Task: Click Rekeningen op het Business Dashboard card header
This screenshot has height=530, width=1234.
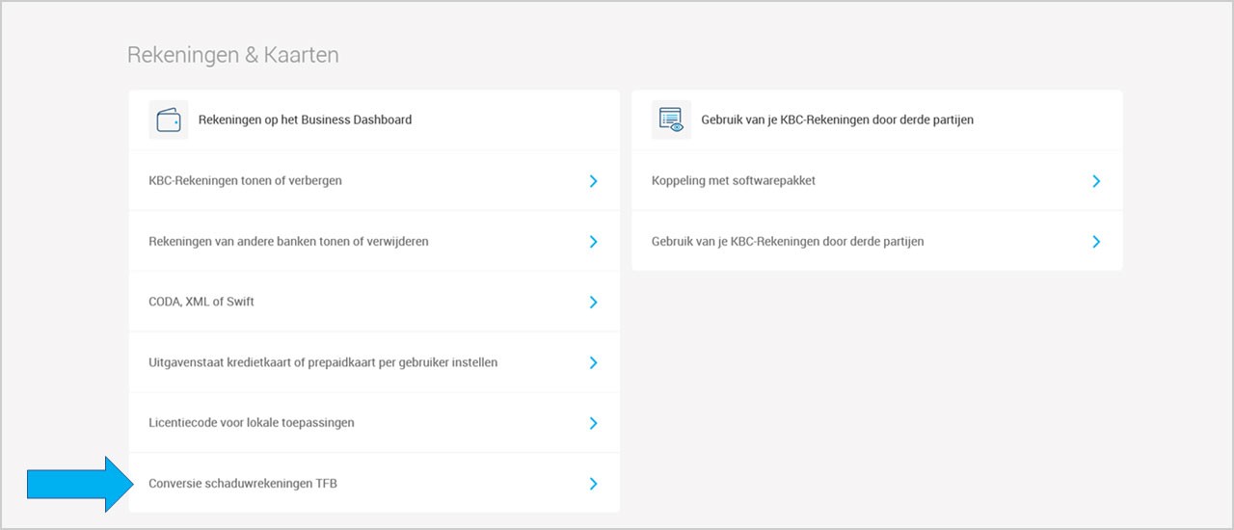Action: (x=374, y=120)
